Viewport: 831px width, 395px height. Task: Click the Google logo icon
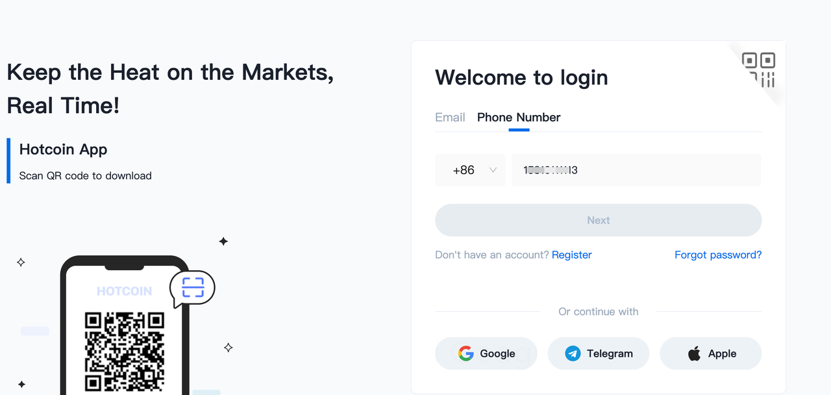[x=465, y=353]
